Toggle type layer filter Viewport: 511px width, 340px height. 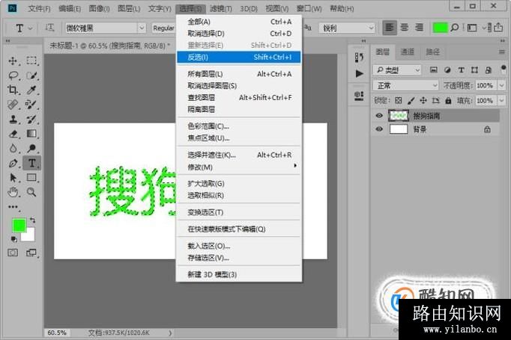pos(461,69)
